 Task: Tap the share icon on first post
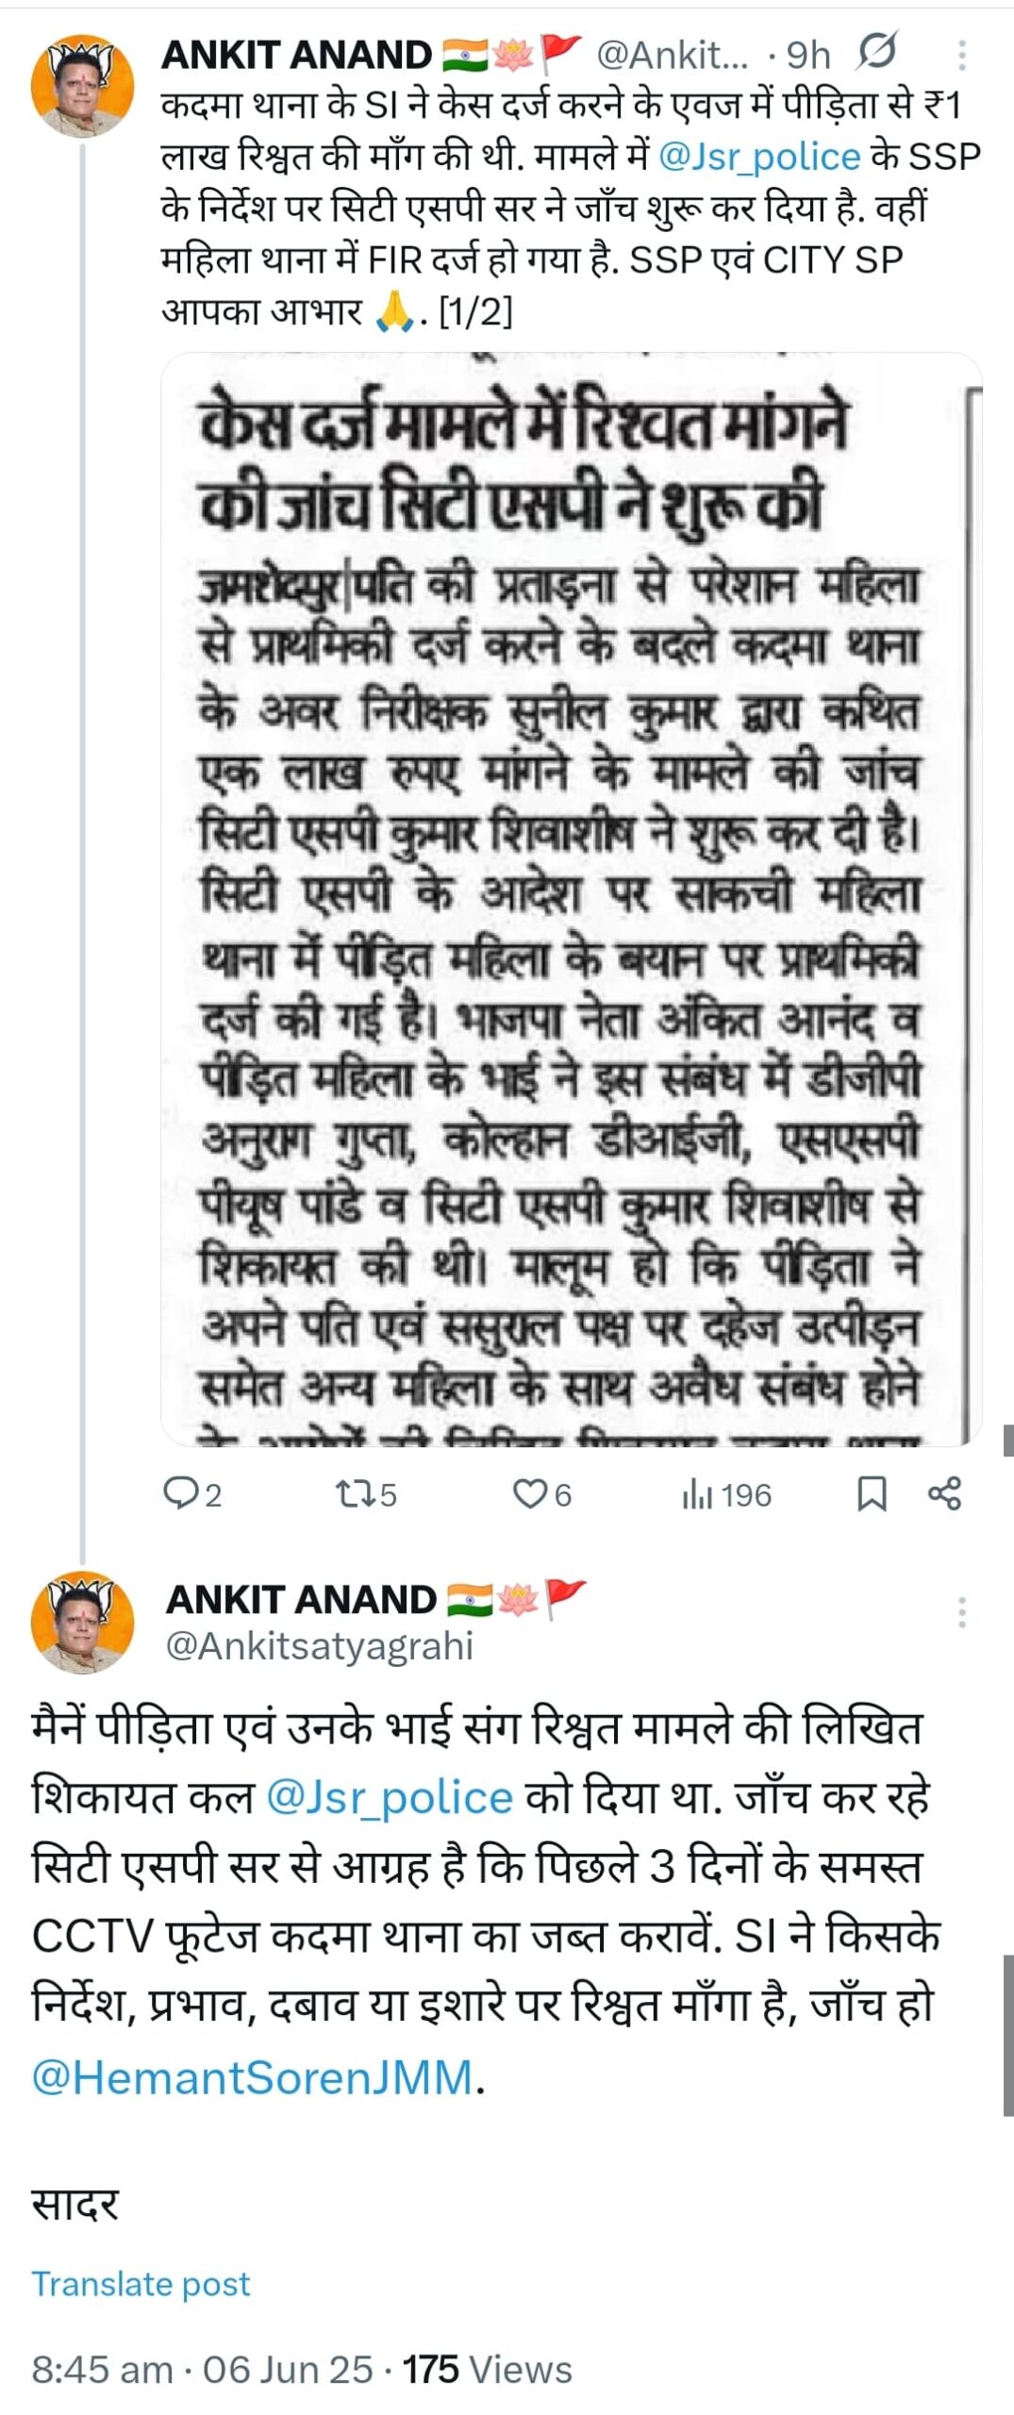[x=944, y=1493]
